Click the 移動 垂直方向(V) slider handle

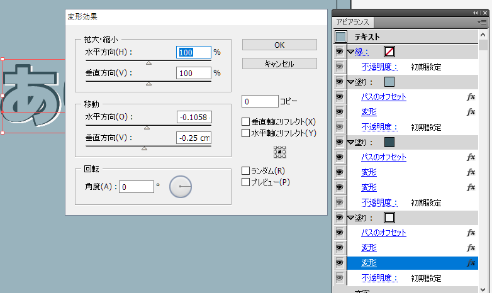pos(144,148)
